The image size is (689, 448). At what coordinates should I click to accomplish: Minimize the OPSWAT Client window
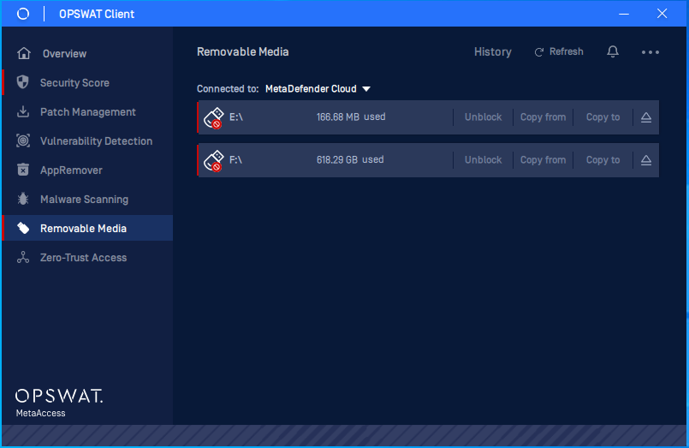coord(624,14)
